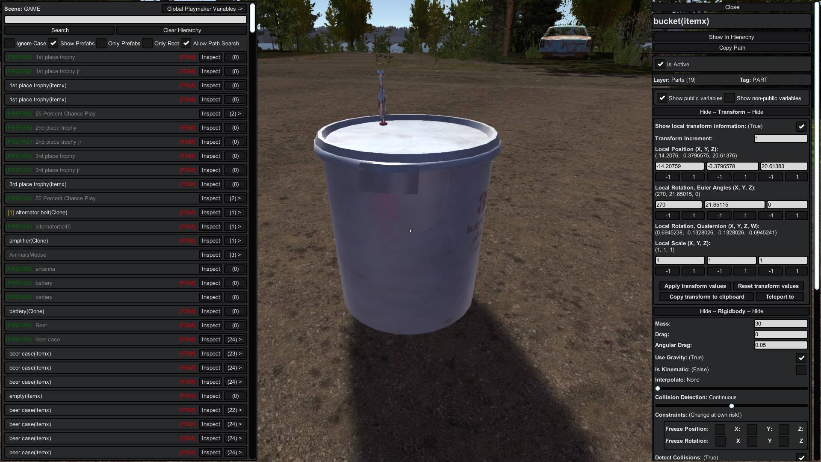Click Copy Path for bucket(itemx)
This screenshot has width=821, height=462.
731,47
